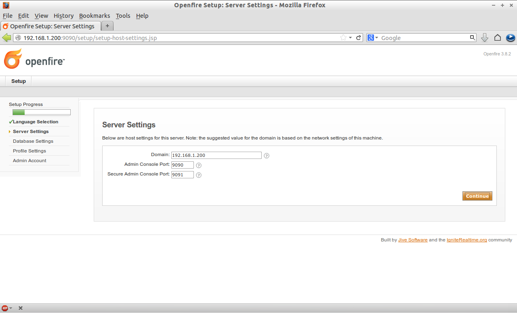Open the downloads arrow icon
The image size is (517, 313).
click(x=485, y=38)
